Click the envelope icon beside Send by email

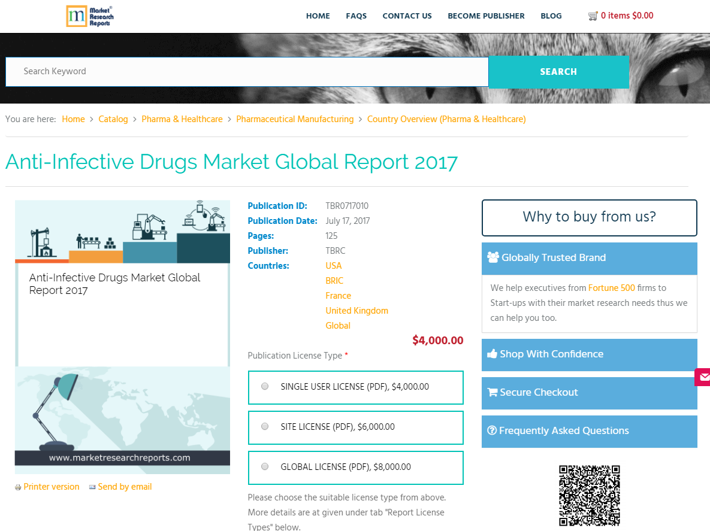(92, 487)
